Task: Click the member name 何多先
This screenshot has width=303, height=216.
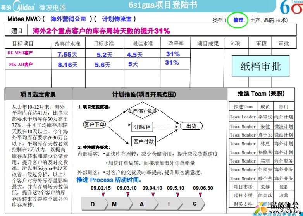Action: tap(265, 170)
